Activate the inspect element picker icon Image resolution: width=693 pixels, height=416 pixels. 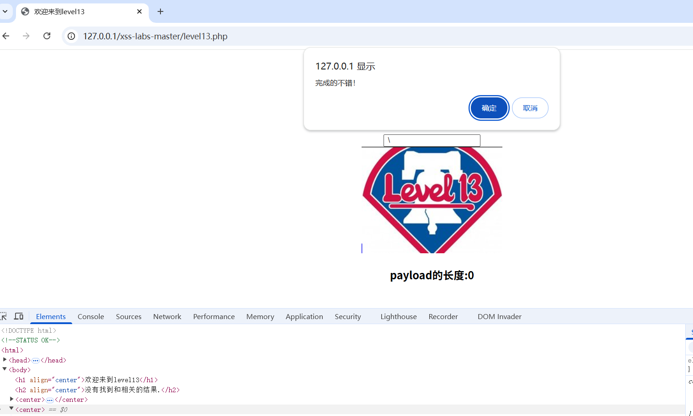point(4,316)
